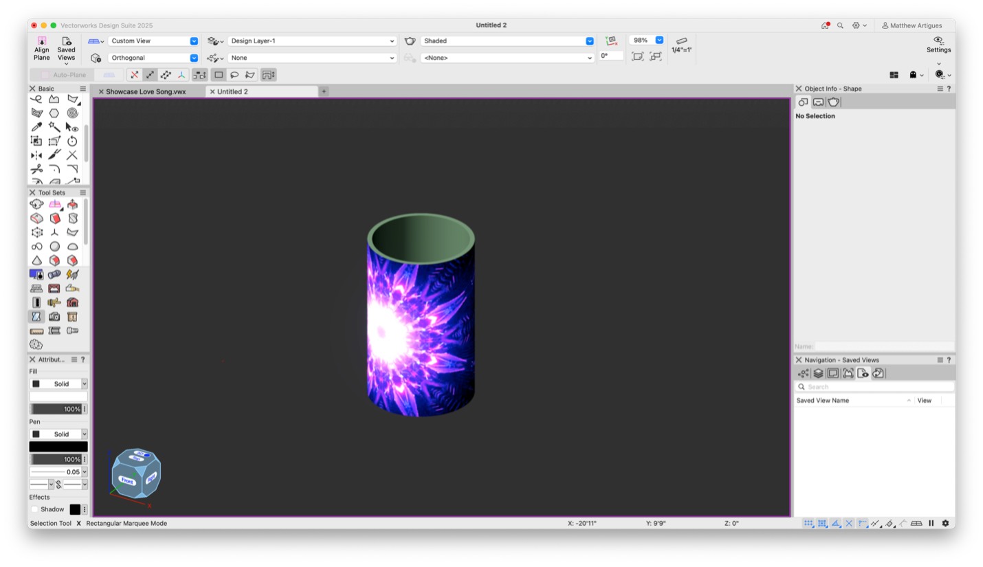
Task: Expand the Shaded render mode dropdown
Action: tap(507, 41)
